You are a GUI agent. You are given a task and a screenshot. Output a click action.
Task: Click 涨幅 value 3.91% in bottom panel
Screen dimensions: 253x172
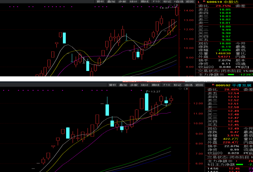tap(232, 136)
